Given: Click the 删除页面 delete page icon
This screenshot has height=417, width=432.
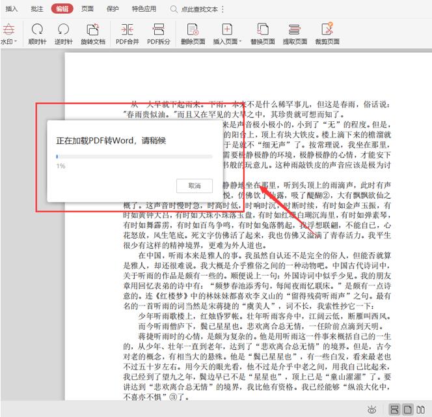Looking at the screenshot, I should (x=193, y=29).
